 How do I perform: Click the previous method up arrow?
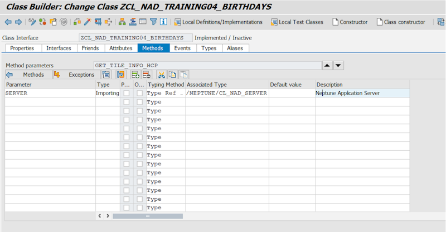(x=328, y=66)
